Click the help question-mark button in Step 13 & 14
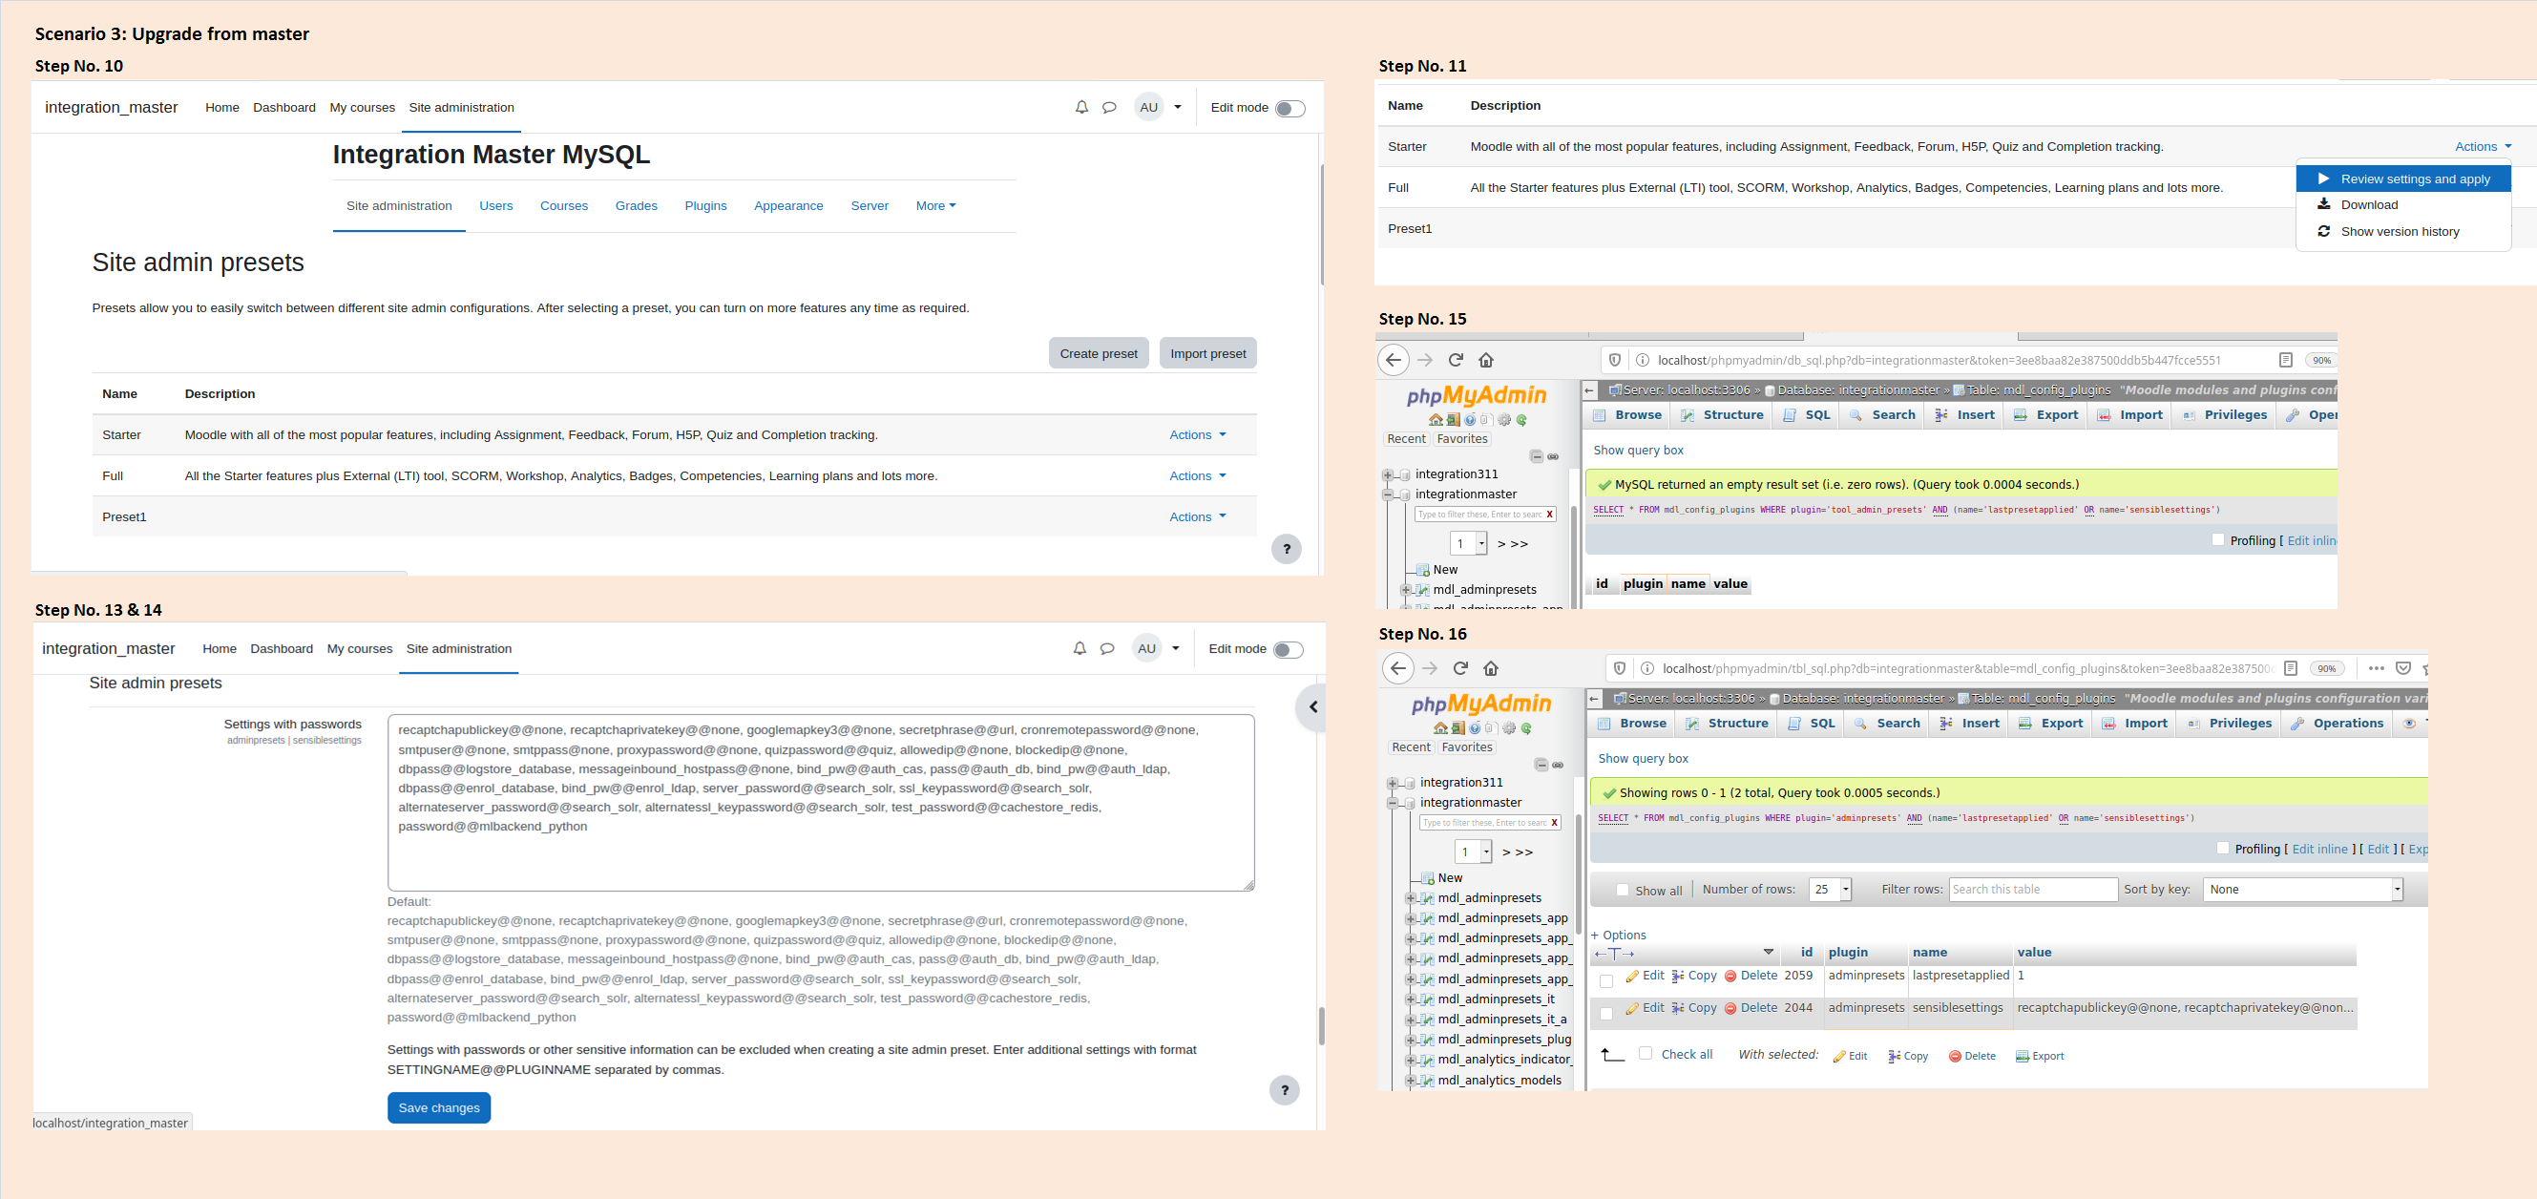This screenshot has height=1199, width=2537. pos(1285,1089)
